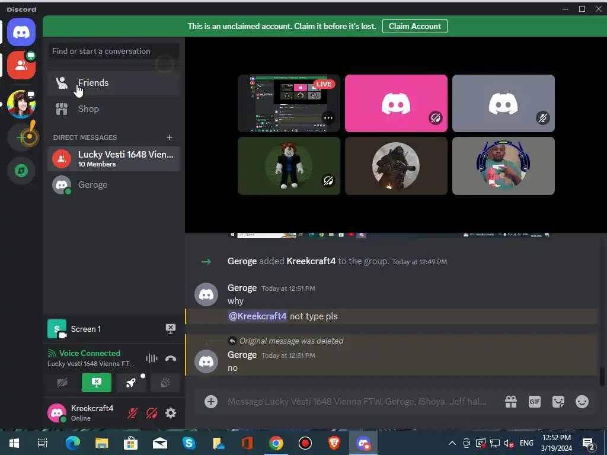Select the Roblox character call tile
Screen dimensions: 607x455
pos(289,166)
